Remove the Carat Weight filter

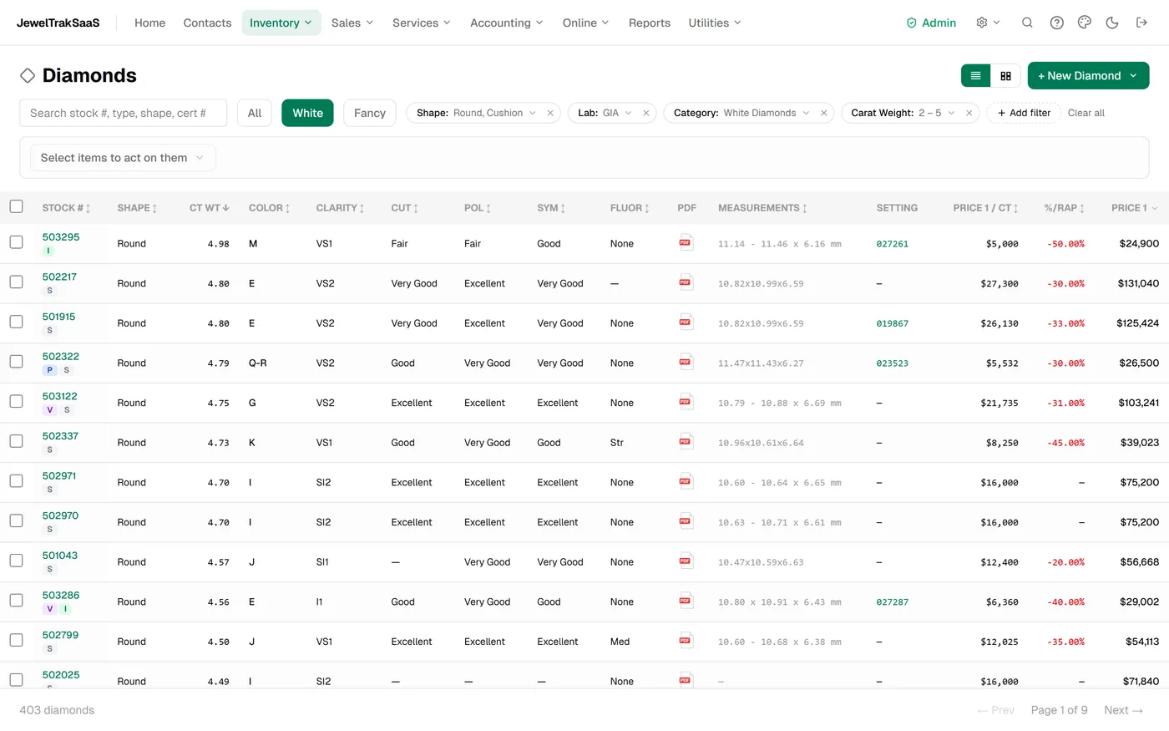click(x=969, y=113)
